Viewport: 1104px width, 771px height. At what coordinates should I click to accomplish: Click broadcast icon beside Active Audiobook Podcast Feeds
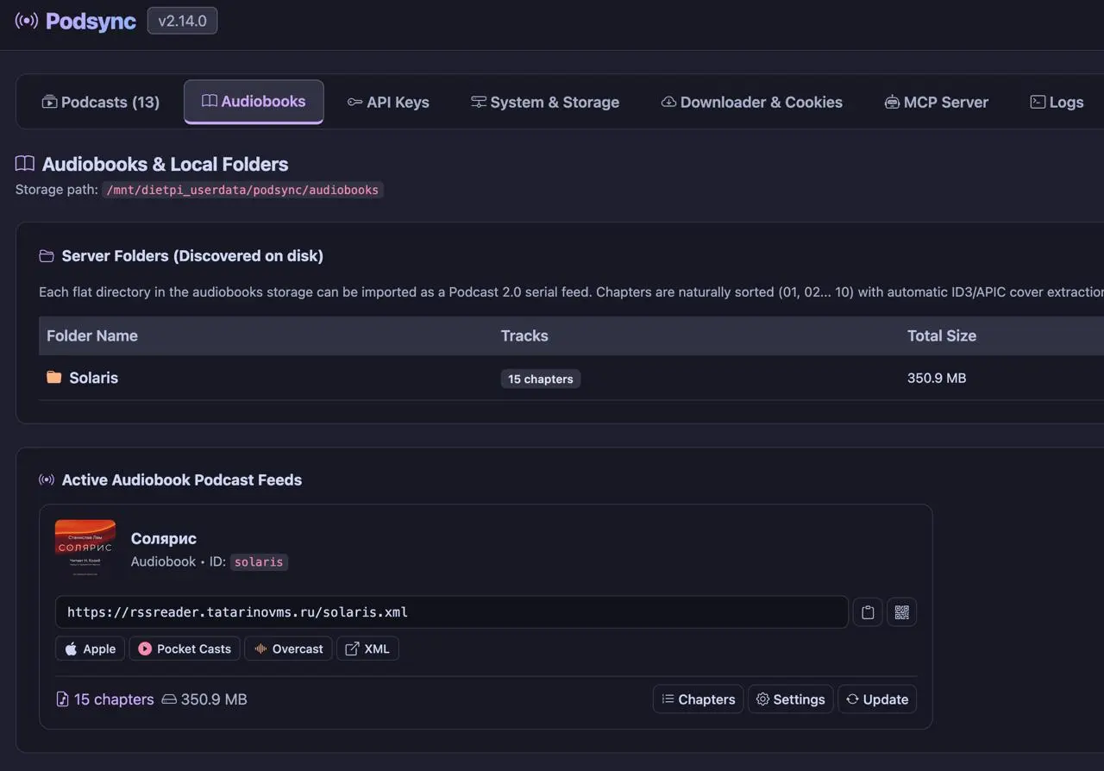point(47,480)
